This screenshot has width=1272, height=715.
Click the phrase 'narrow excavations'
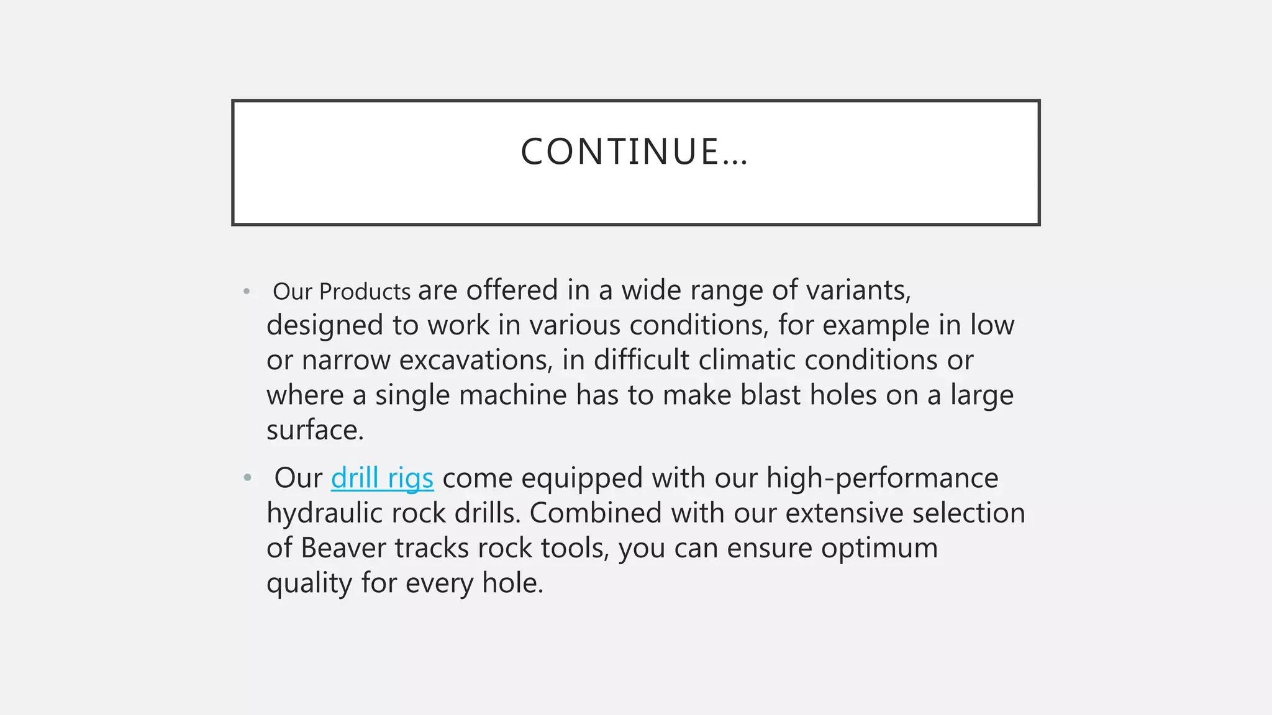(427, 361)
